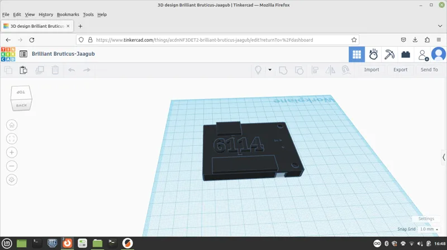Viewport: 447px width, 250px height.
Task: Open the Linux Mint start menu
Action: pos(7,243)
